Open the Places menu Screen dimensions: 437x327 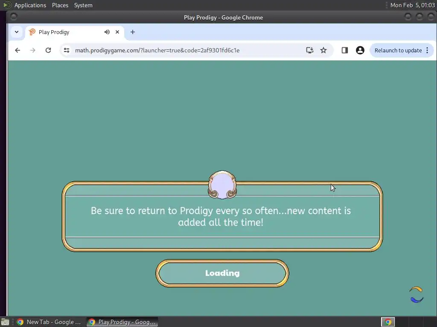click(x=60, y=5)
